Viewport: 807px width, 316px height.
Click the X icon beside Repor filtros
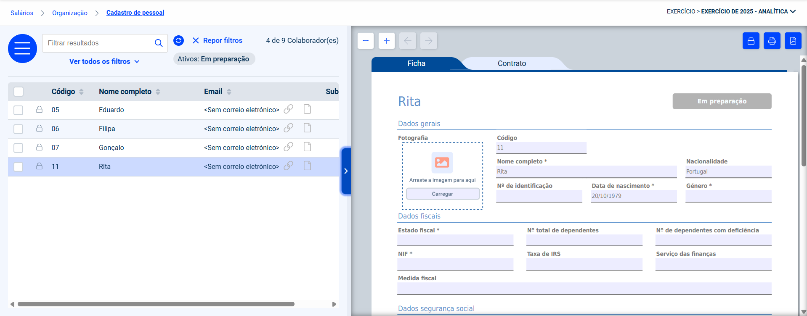196,40
